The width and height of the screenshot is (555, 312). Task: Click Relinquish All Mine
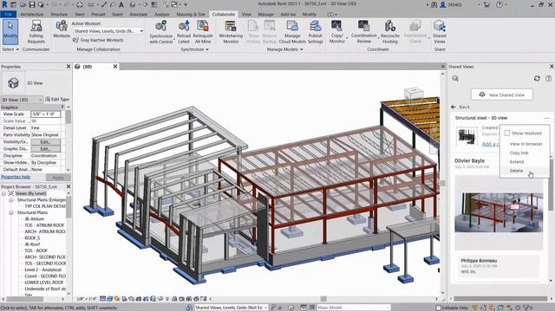coord(203,32)
